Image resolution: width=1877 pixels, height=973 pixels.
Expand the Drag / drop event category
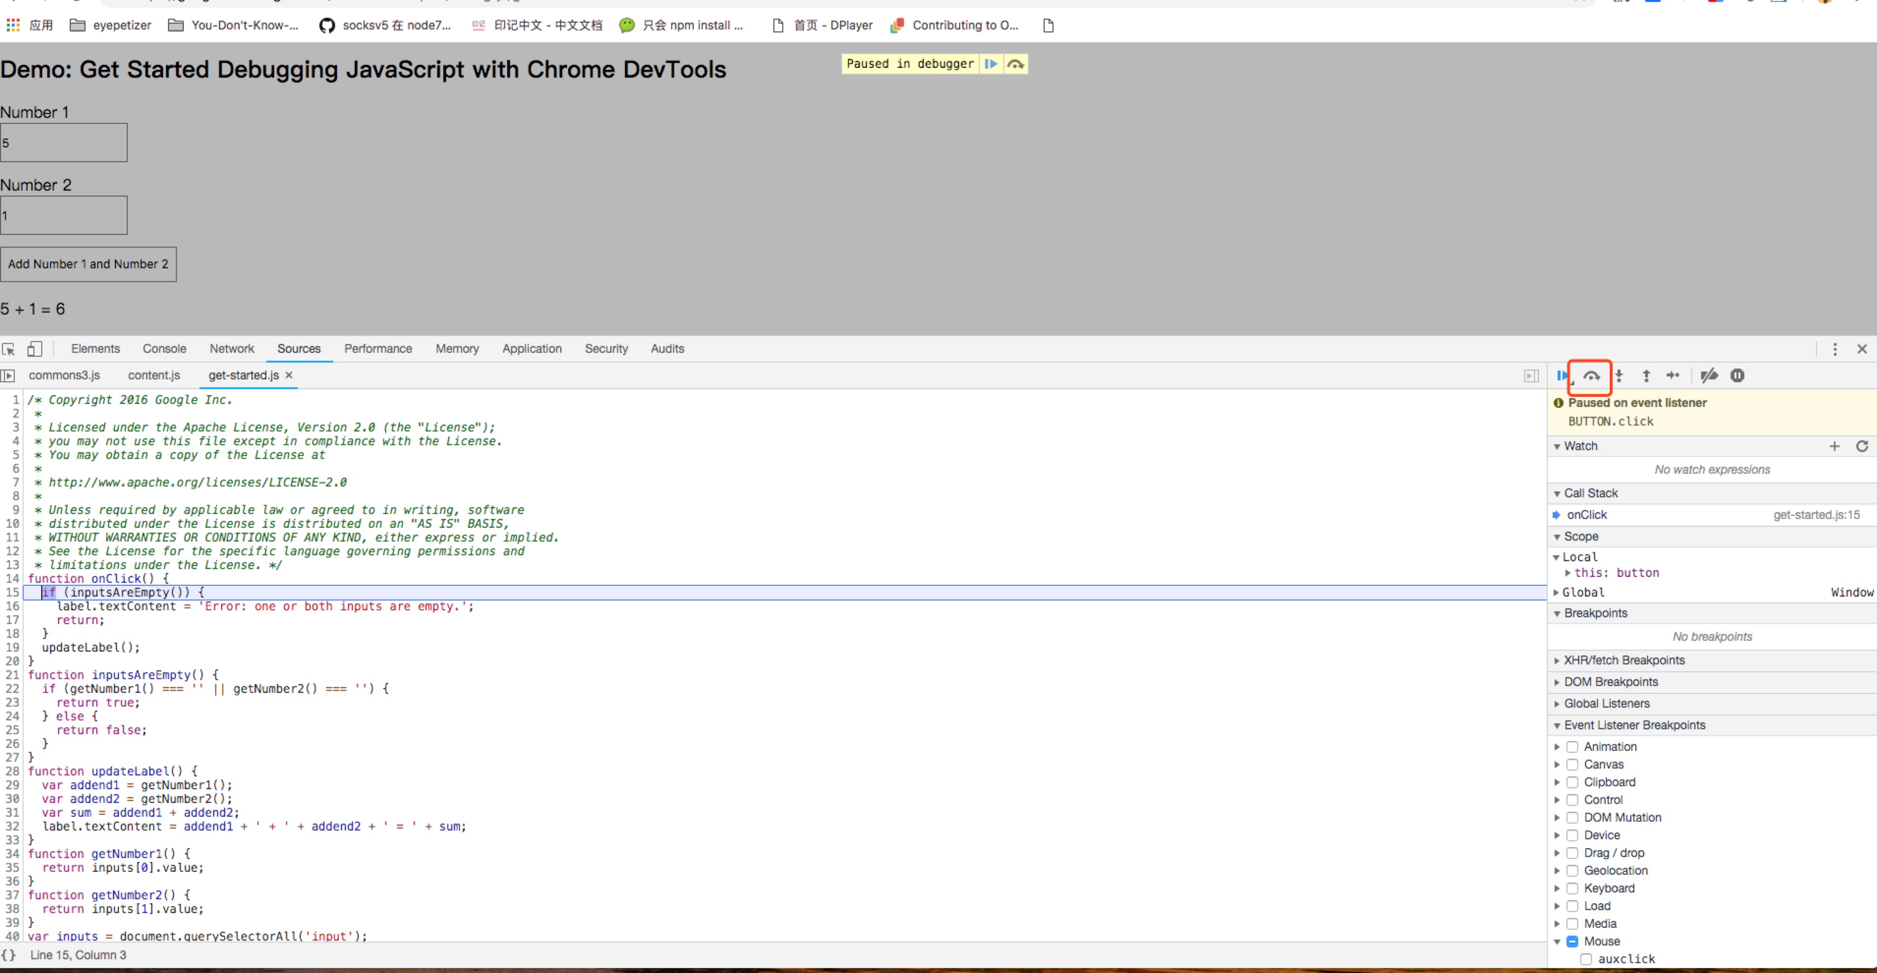point(1557,853)
